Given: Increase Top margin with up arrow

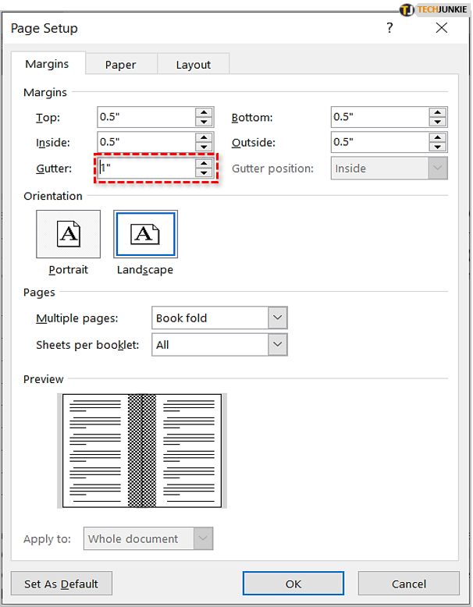Looking at the screenshot, I should click(204, 112).
